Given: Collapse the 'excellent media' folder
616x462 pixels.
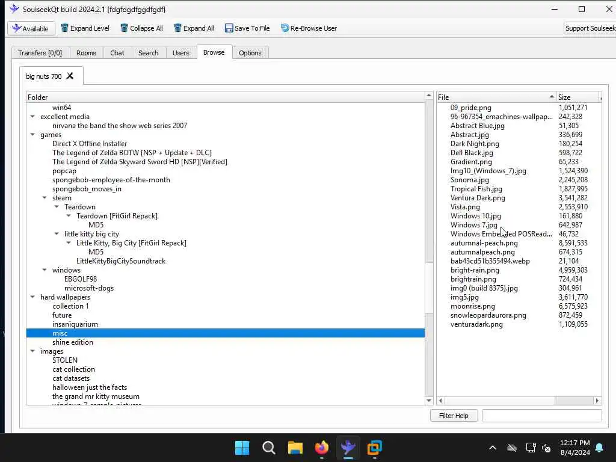Looking at the screenshot, I should click(x=32, y=117).
